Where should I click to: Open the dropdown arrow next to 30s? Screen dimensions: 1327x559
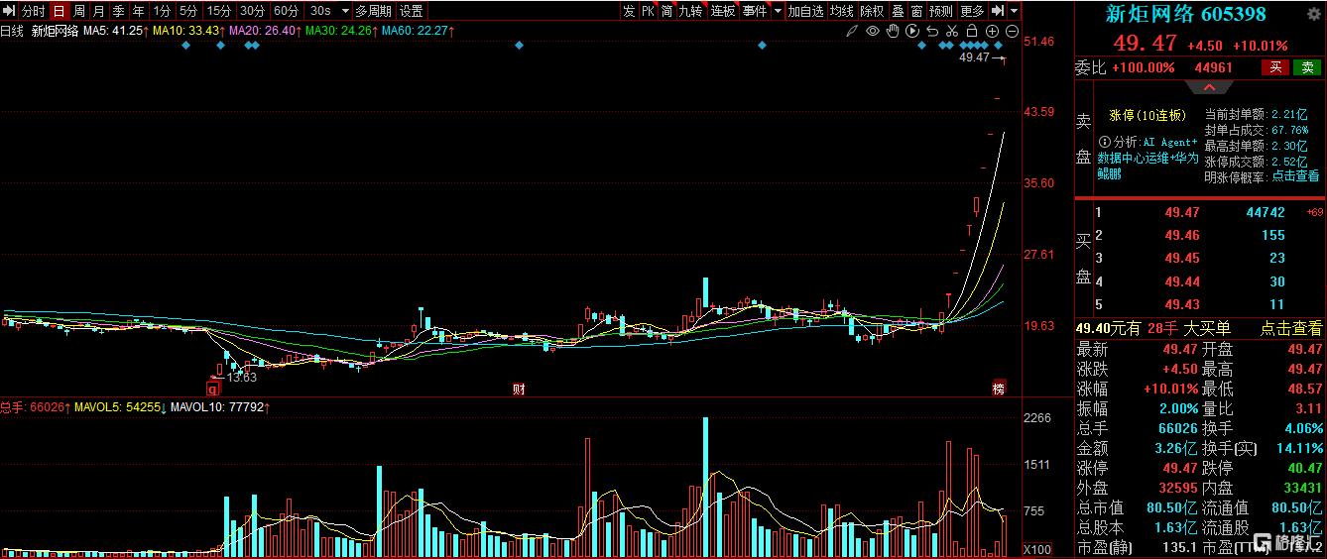click(x=345, y=11)
